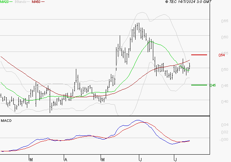Click the 004 MACD axis value
This screenshot has height=162, width=231.
225,125
